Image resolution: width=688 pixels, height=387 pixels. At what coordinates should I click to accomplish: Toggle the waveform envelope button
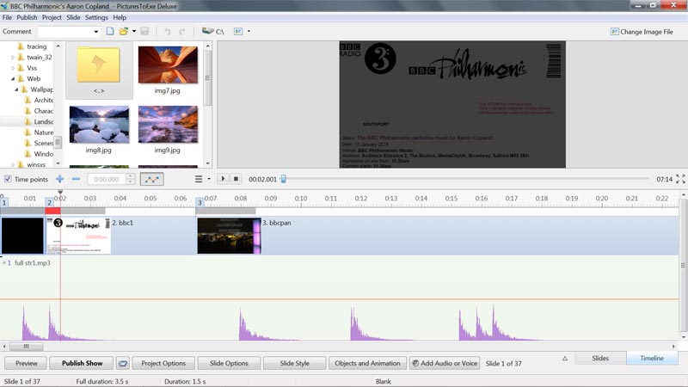[x=152, y=179]
